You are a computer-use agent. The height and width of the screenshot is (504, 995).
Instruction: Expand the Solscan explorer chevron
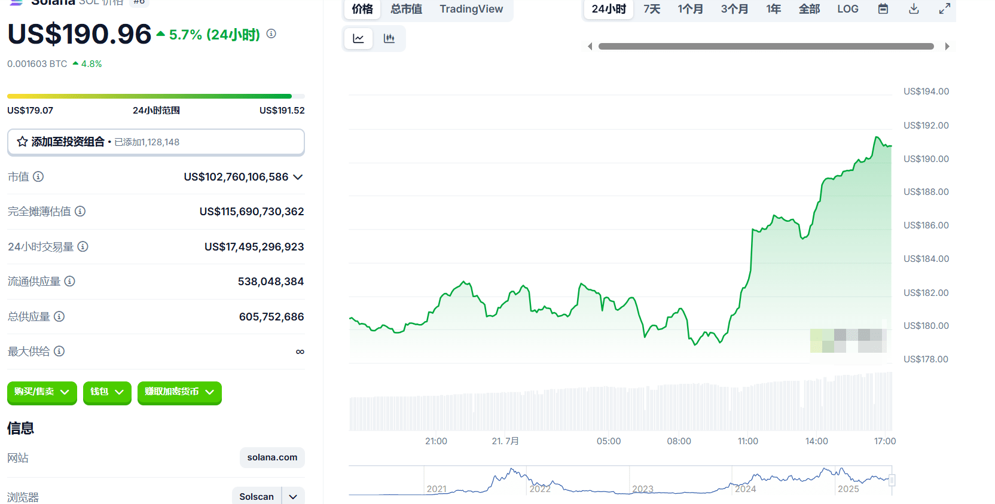[x=293, y=497]
